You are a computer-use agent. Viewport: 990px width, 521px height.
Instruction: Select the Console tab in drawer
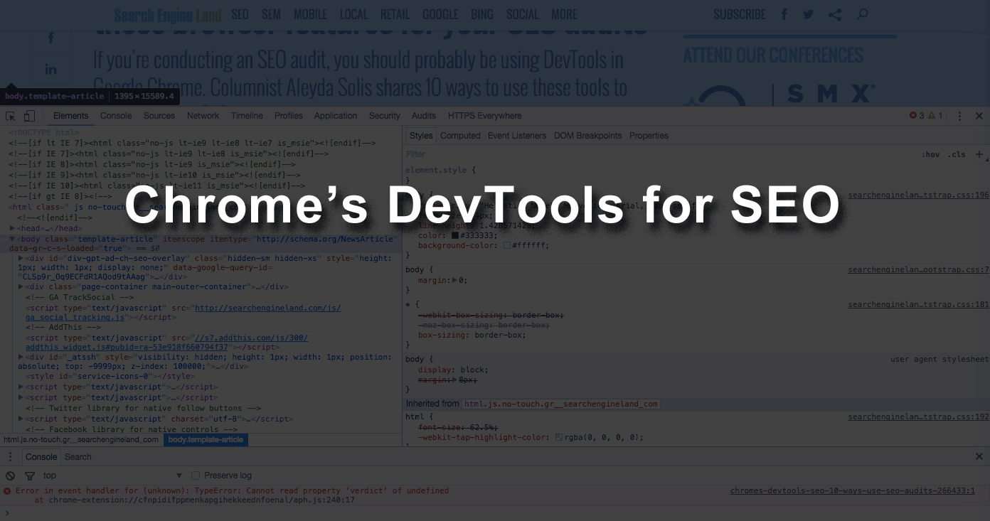[41, 457]
